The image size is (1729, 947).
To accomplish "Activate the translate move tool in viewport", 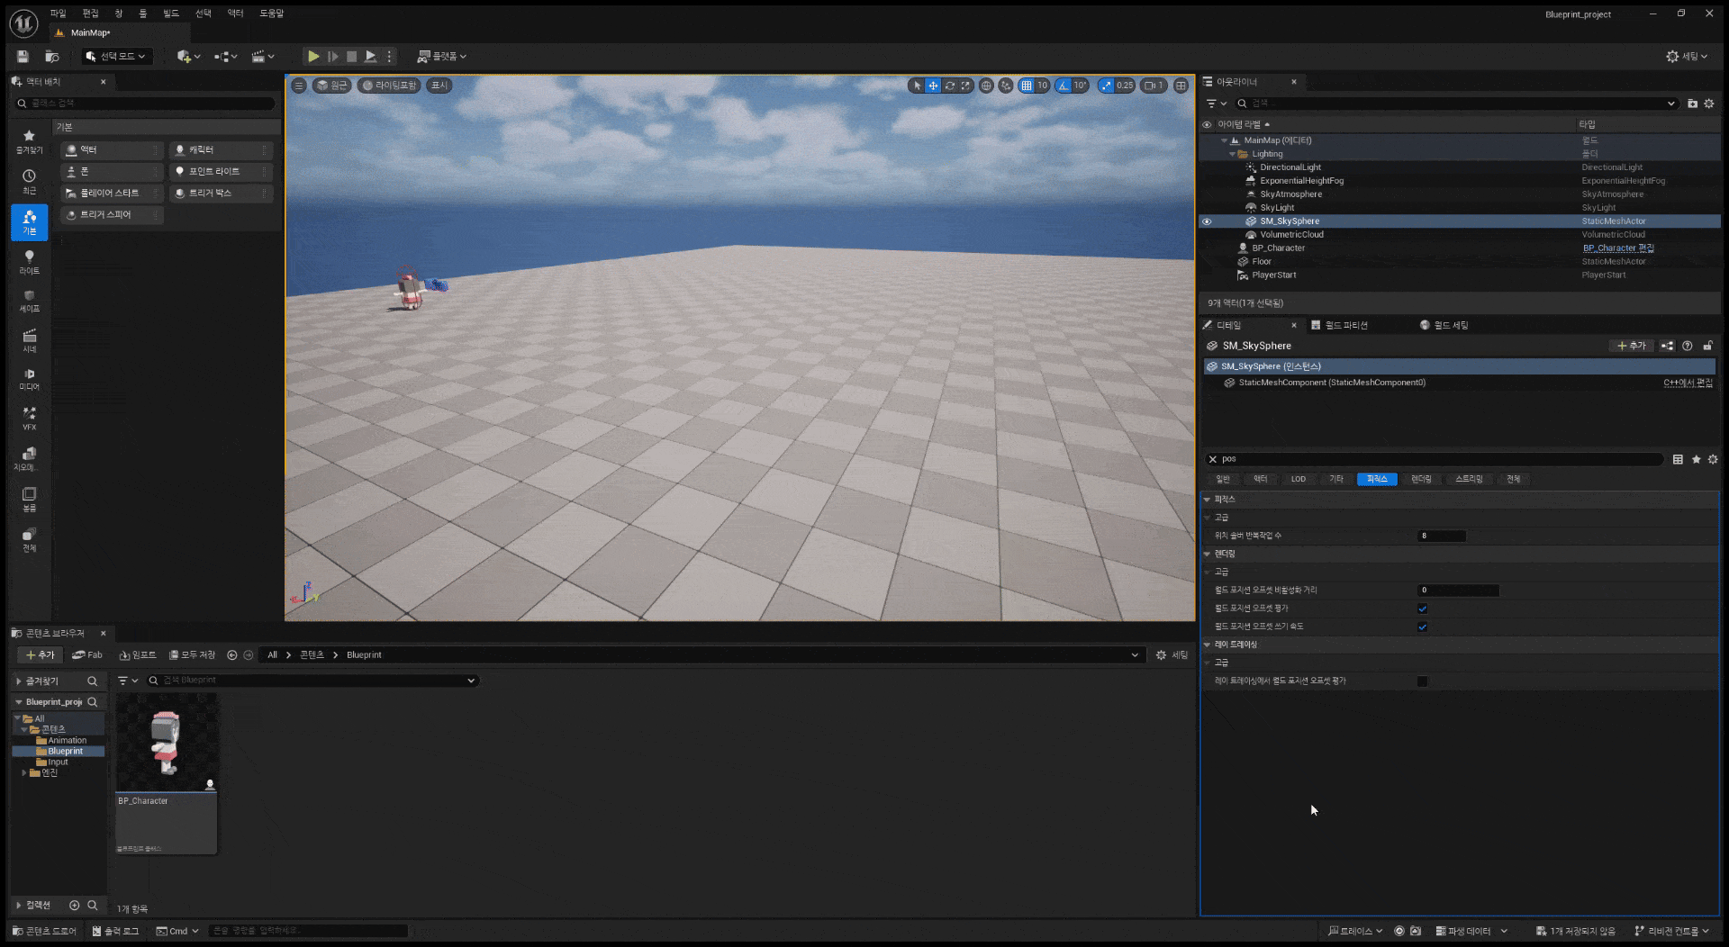I will [x=933, y=86].
